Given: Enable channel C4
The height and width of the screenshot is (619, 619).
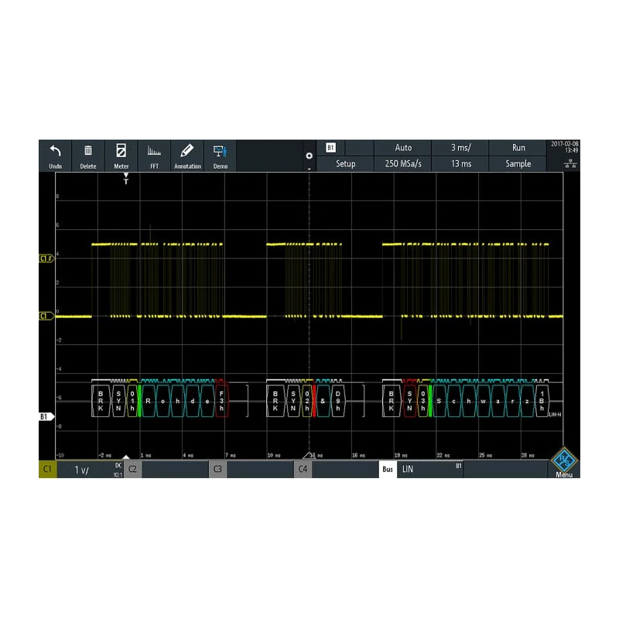Looking at the screenshot, I should [x=303, y=469].
